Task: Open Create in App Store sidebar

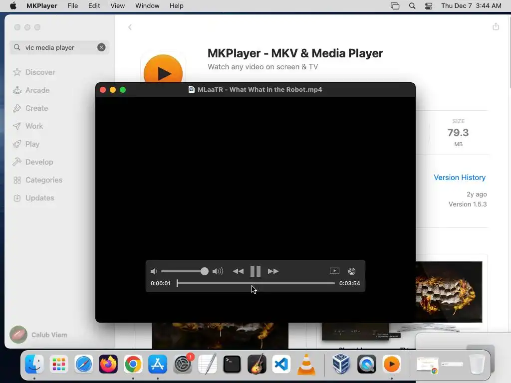Action: pyautogui.click(x=30, y=108)
